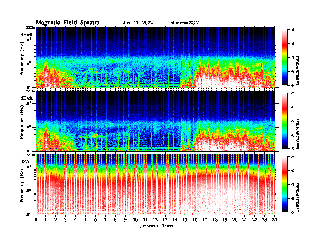
Task: Click hour tick label "9" on time axis
Action: point(126,220)
